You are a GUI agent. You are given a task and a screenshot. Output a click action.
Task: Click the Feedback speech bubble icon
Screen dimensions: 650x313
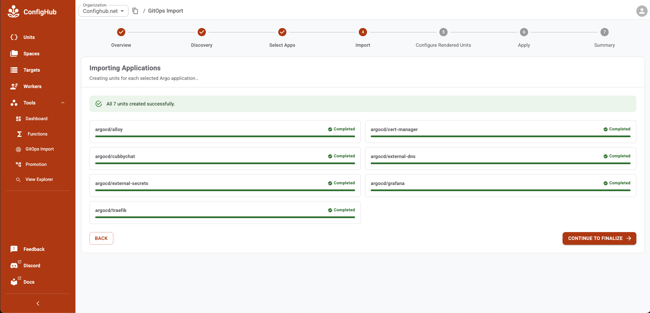[14, 249]
